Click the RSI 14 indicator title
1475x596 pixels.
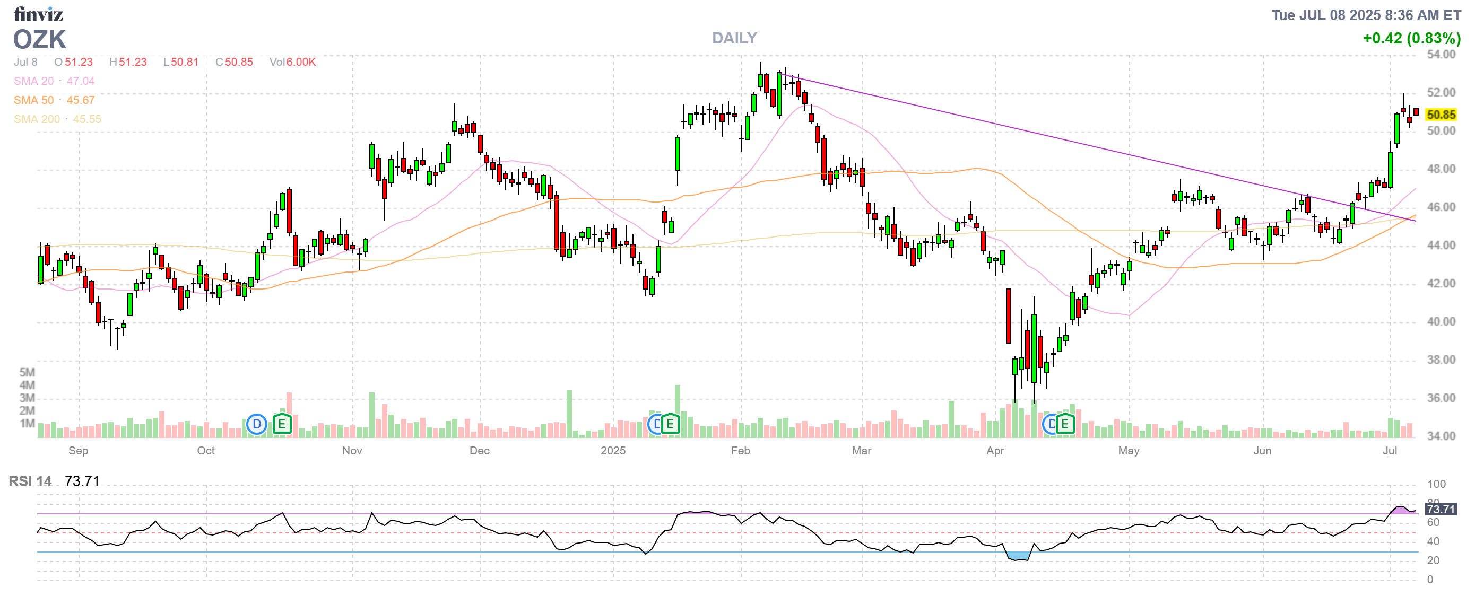point(30,481)
